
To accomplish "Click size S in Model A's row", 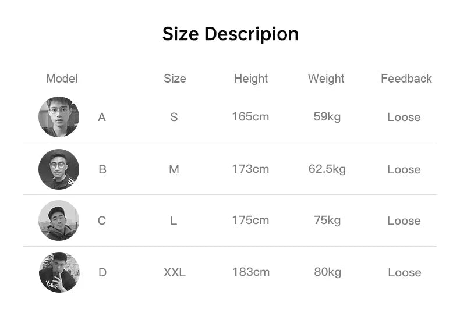I will 174,117.
